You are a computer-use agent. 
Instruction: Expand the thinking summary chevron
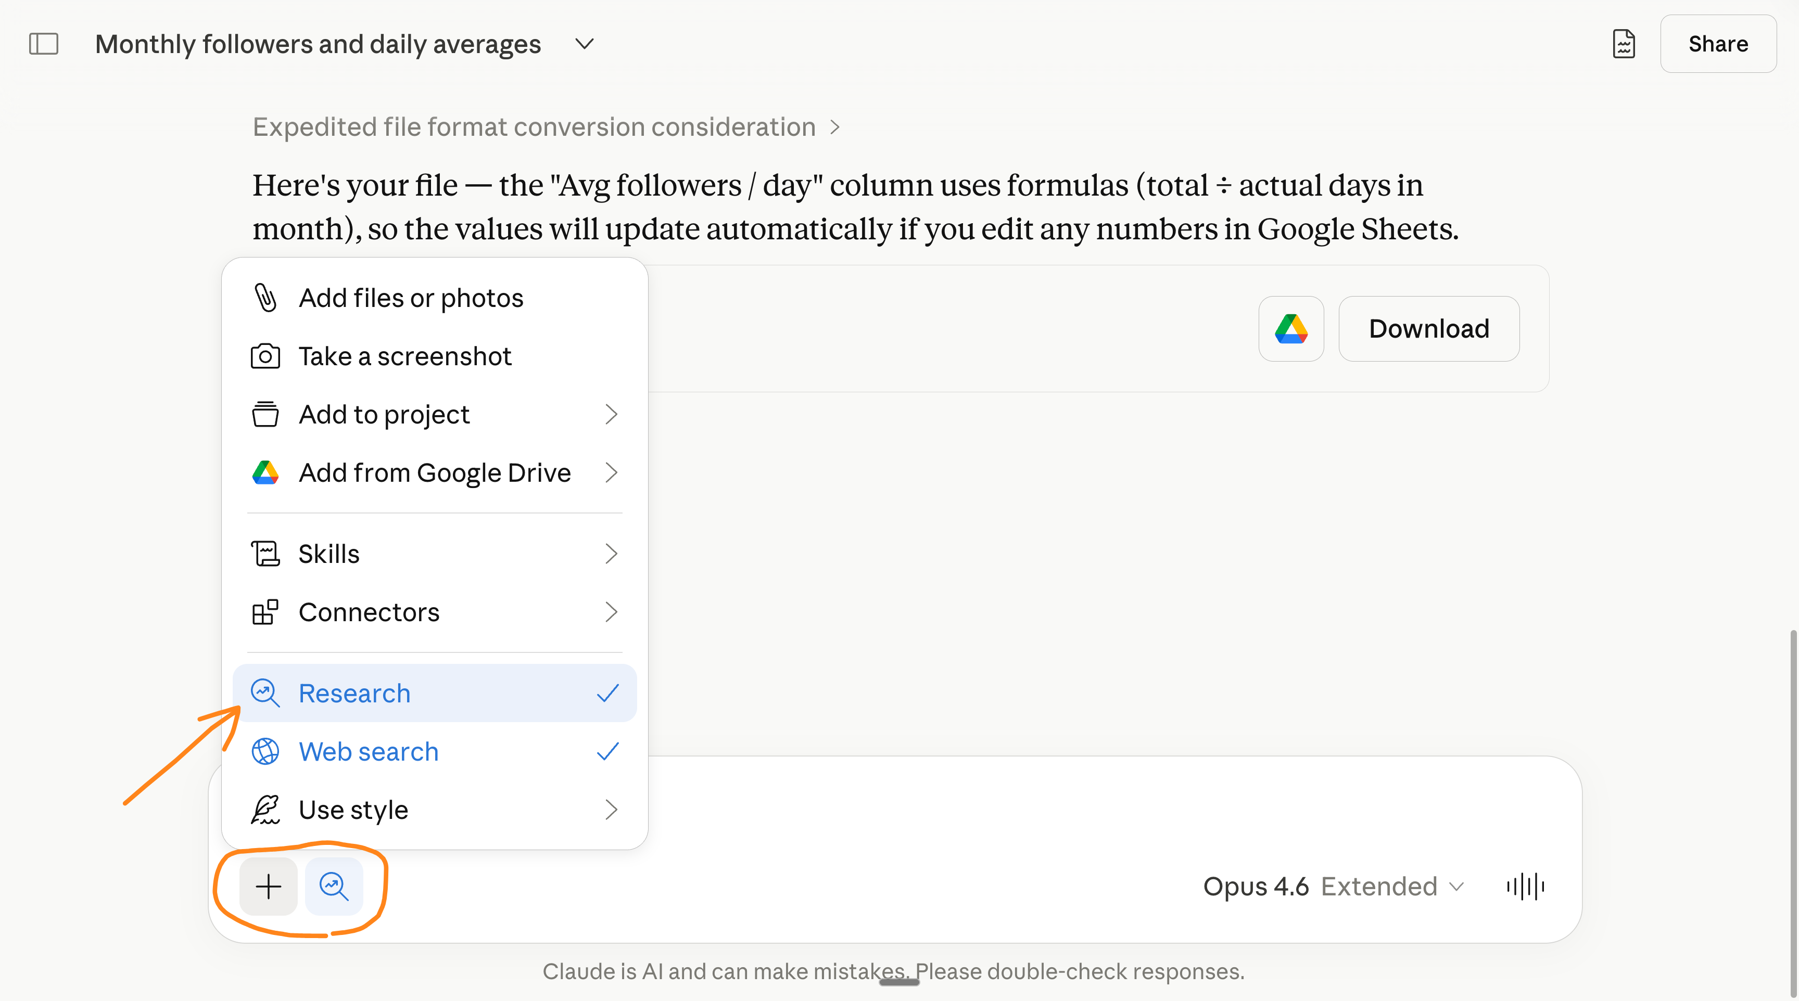(x=834, y=127)
